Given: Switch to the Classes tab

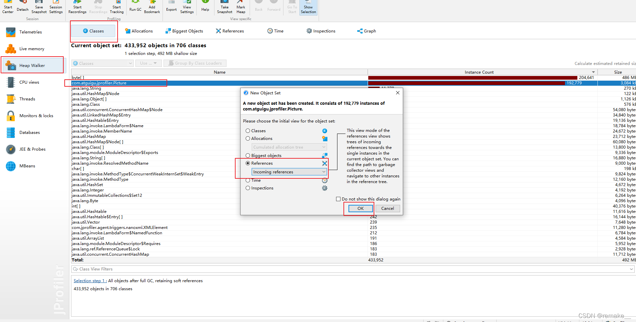Looking at the screenshot, I should [93, 31].
